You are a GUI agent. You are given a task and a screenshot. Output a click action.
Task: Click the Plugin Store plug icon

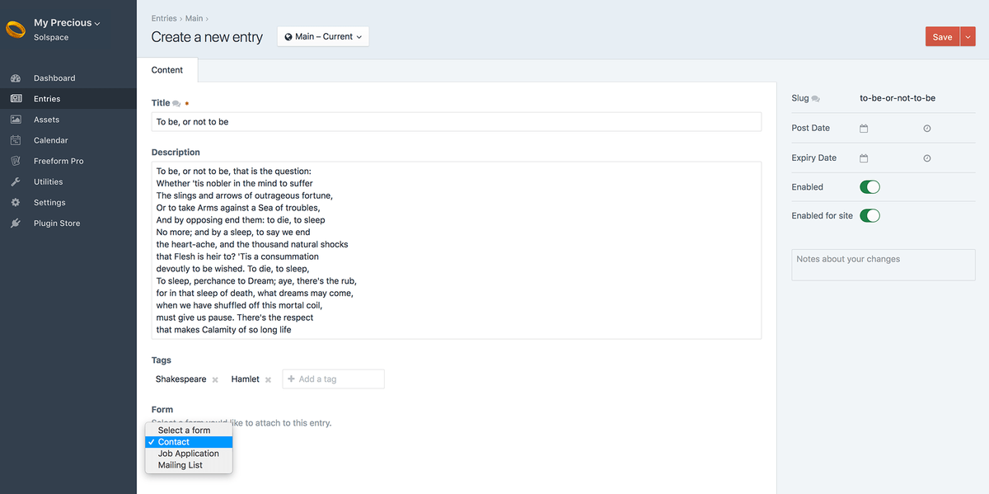click(16, 223)
